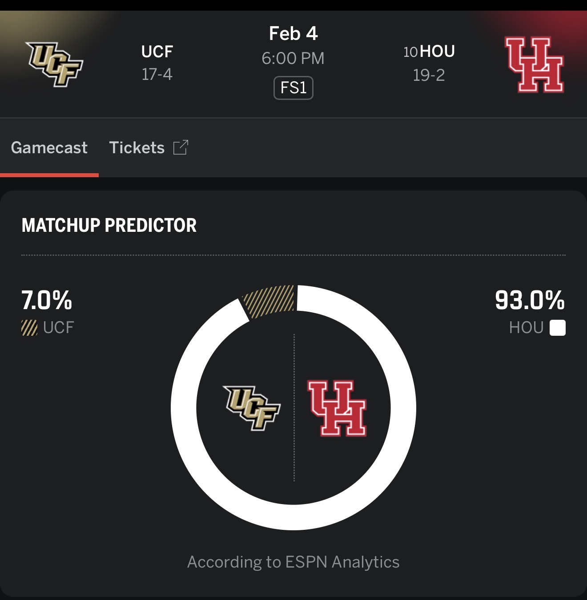Select the Houston logo inside the donut chart
Screen dimensions: 587x600
coord(337,409)
